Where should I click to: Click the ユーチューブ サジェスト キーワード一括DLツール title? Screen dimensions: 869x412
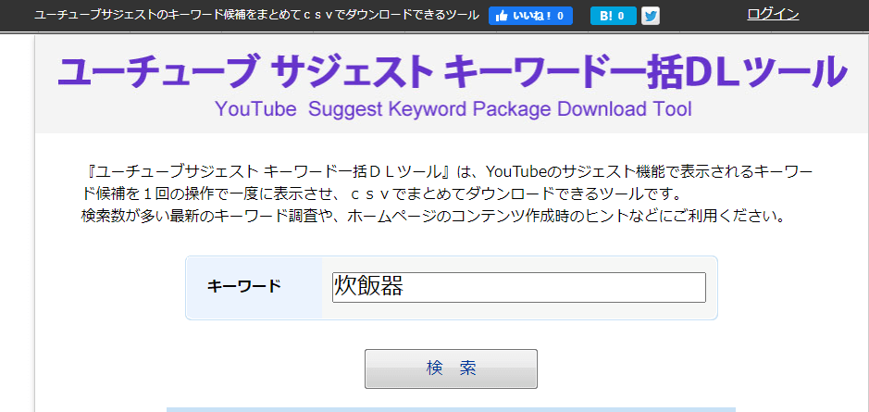click(453, 72)
